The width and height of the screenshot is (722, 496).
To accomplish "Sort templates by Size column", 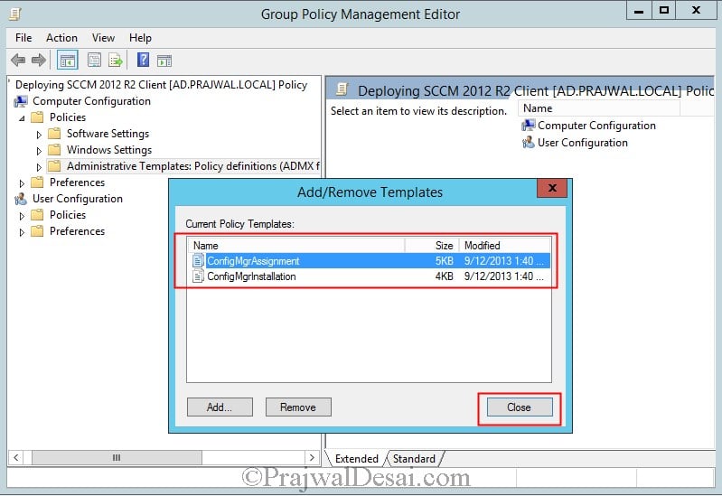I will click(x=432, y=246).
